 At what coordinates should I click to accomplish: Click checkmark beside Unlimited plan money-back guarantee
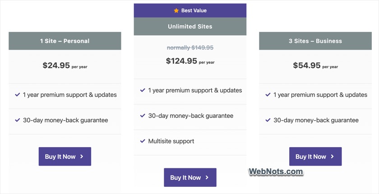click(x=143, y=116)
